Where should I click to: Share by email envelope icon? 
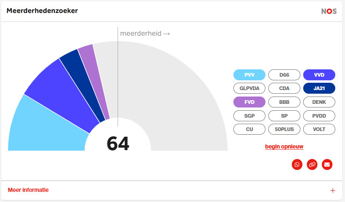327,164
